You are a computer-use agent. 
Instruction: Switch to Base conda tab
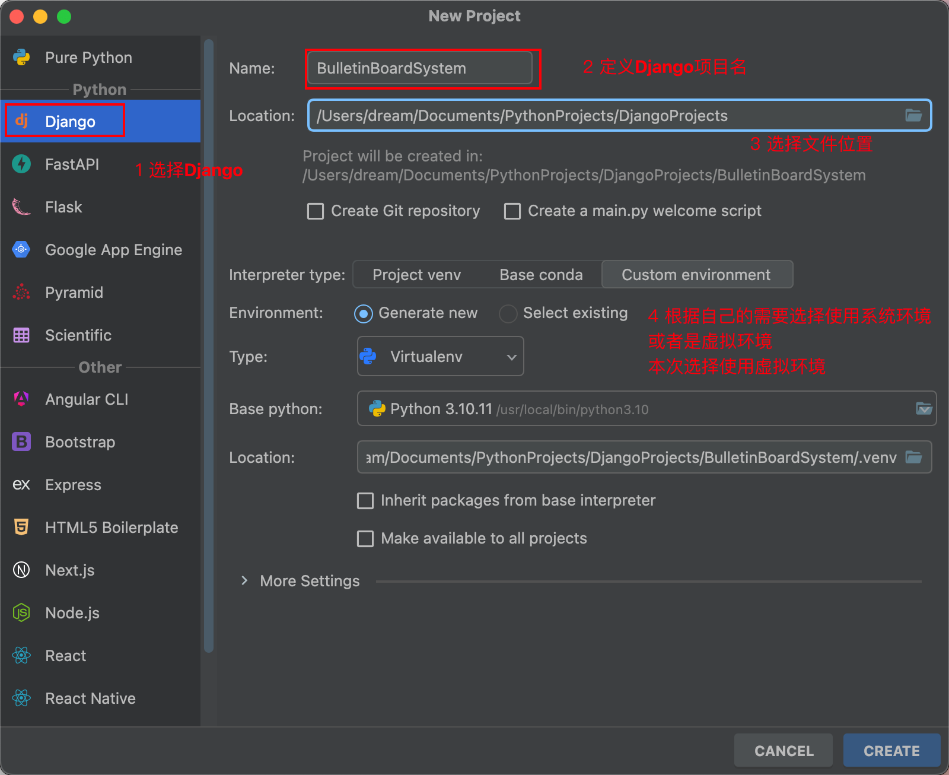click(541, 275)
